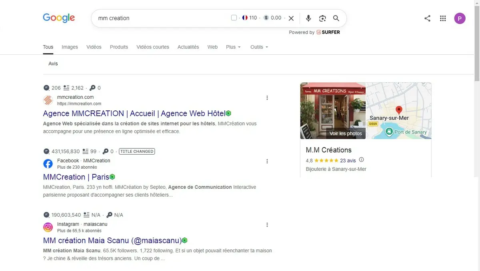This screenshot has width=480, height=271.
Task: Open the purple P account avatar
Action: click(x=460, y=18)
